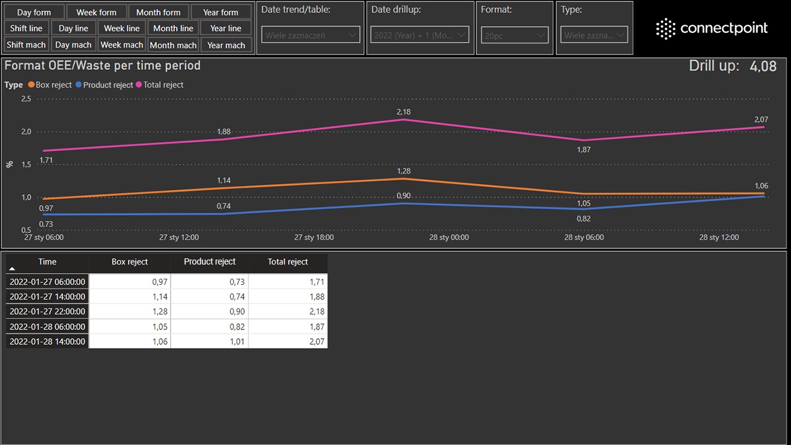
Task: Click the Total reject pink legend marker
Action: [x=139, y=85]
